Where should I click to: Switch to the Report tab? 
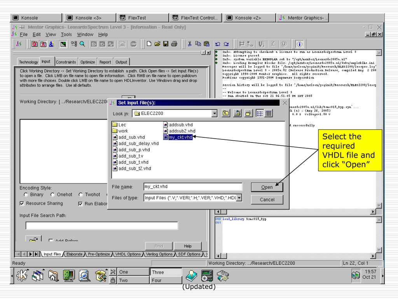pos(105,62)
